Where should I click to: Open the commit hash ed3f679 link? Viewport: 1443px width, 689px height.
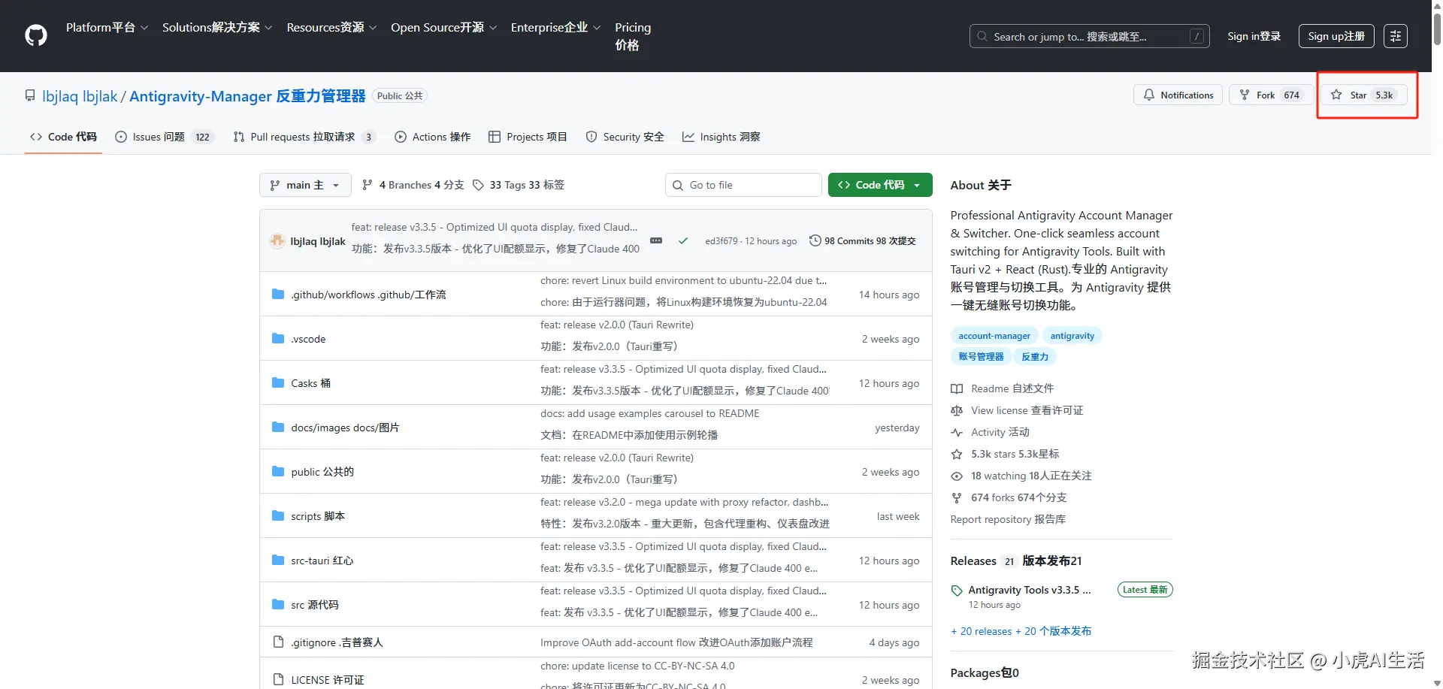click(721, 241)
